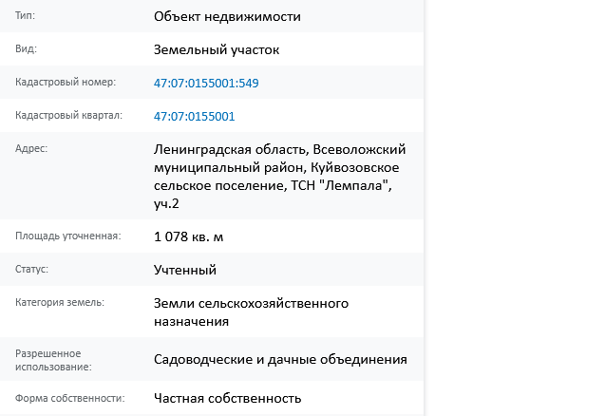605x416 pixels.
Task: Click the 'Земельный участок' value text
Action: click(217, 49)
